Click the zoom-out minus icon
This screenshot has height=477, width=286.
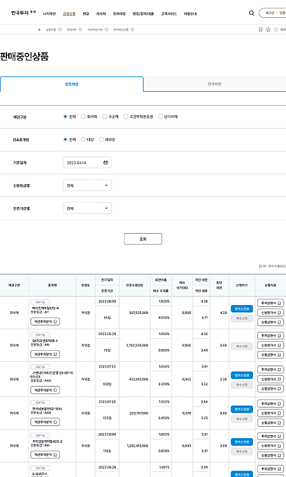tap(276, 29)
